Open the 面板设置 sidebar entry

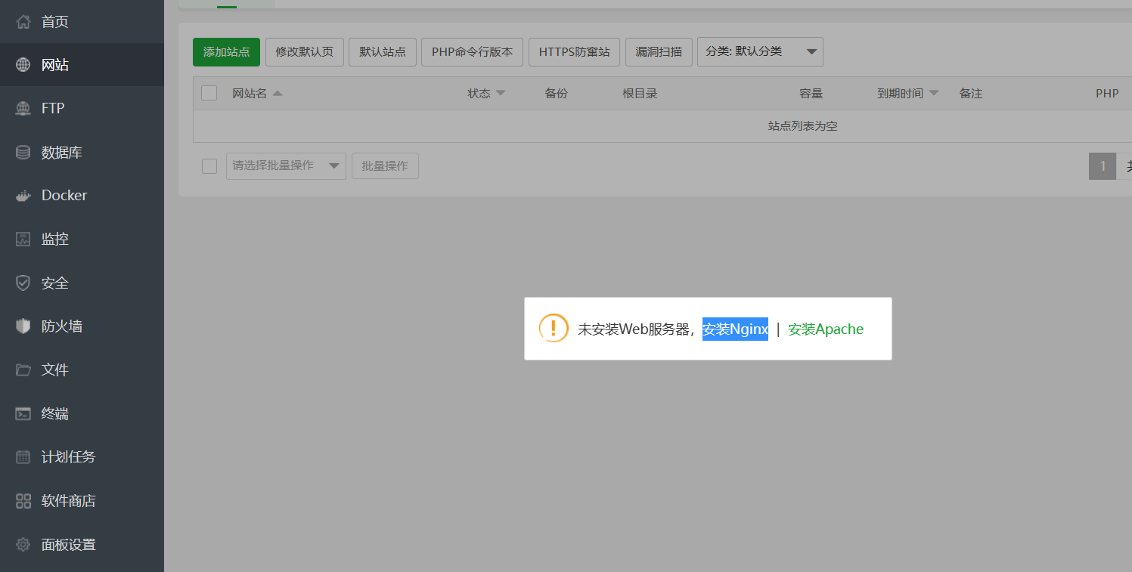click(x=82, y=544)
